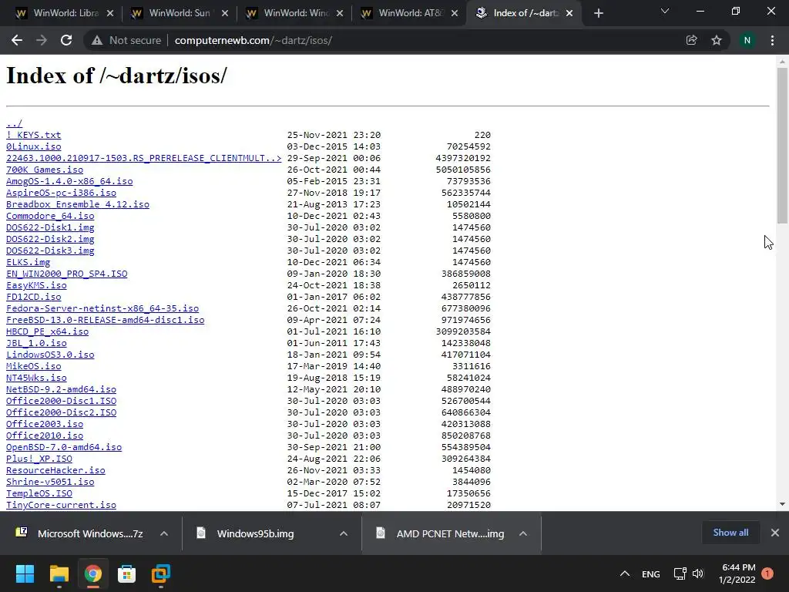Download NT45Wks.iso
Image resolution: width=789 pixels, height=592 pixels.
click(x=36, y=378)
